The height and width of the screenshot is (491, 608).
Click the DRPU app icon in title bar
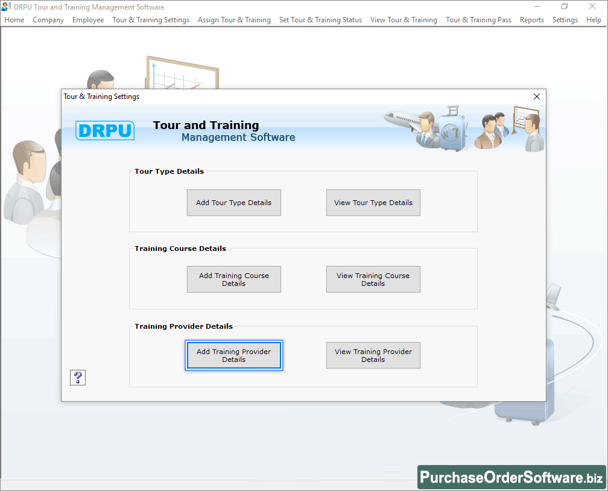coord(6,7)
